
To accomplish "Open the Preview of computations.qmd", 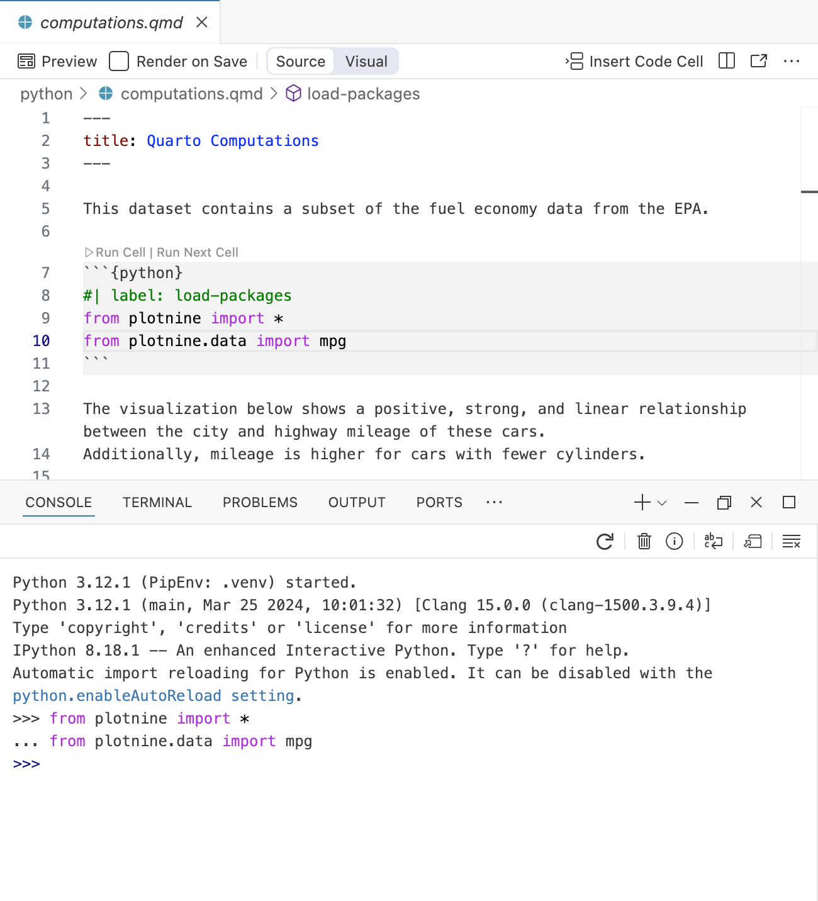I will 57,61.
